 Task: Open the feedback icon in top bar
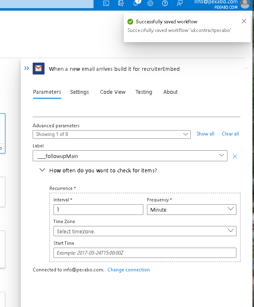click(x=180, y=3)
